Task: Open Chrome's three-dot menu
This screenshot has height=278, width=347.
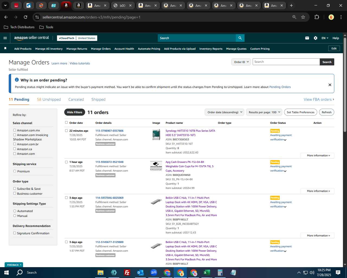Action: coord(340,17)
